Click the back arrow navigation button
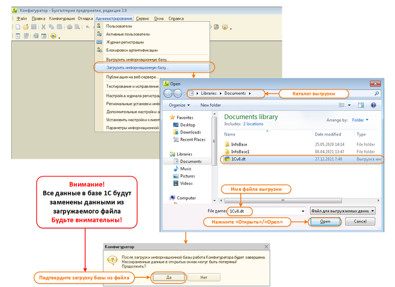This screenshot has height=287, width=395. (x=168, y=94)
